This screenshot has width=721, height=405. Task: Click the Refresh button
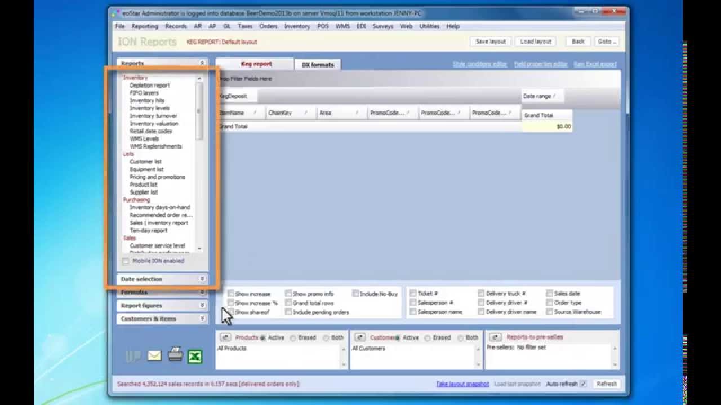pos(607,384)
